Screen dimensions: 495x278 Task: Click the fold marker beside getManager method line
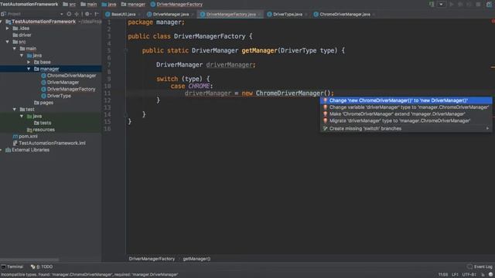[x=125, y=50]
